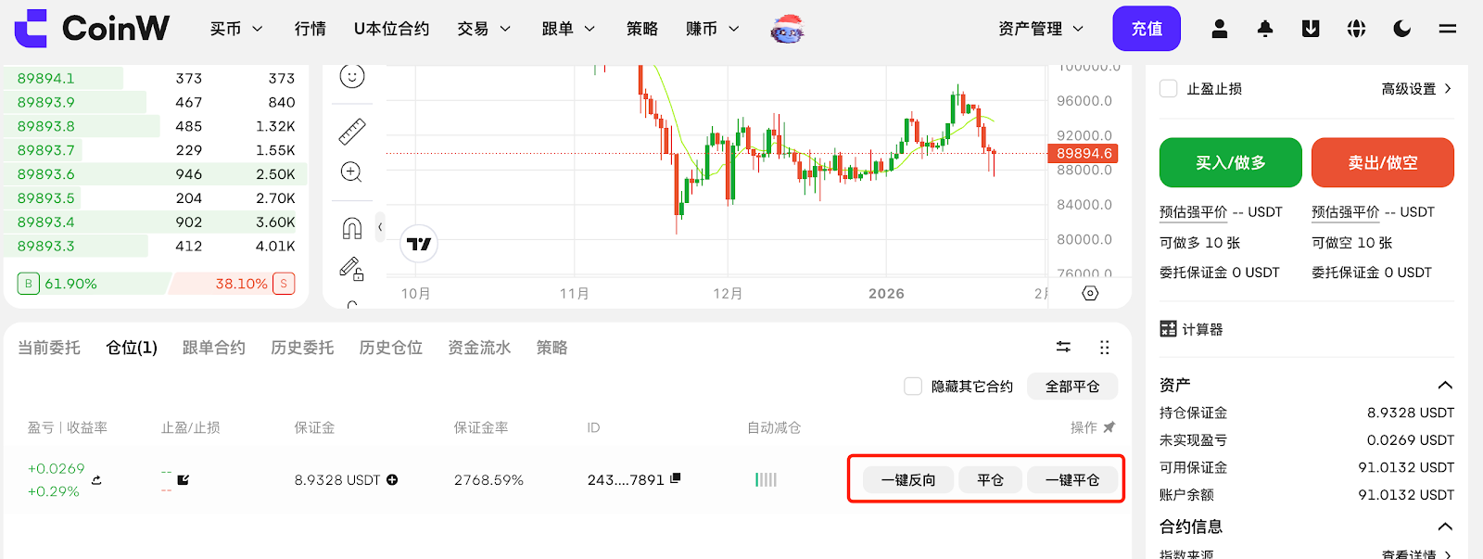Open the 行情 menu item
The height and width of the screenshot is (559, 1483).
click(311, 29)
